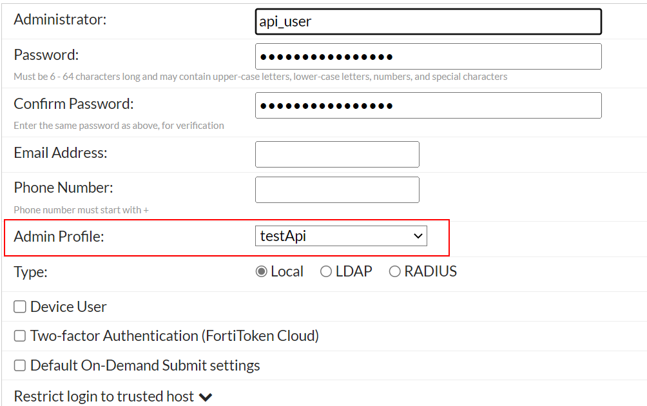Enable the Device User checkbox
This screenshot has width=647, height=406.
tap(20, 307)
